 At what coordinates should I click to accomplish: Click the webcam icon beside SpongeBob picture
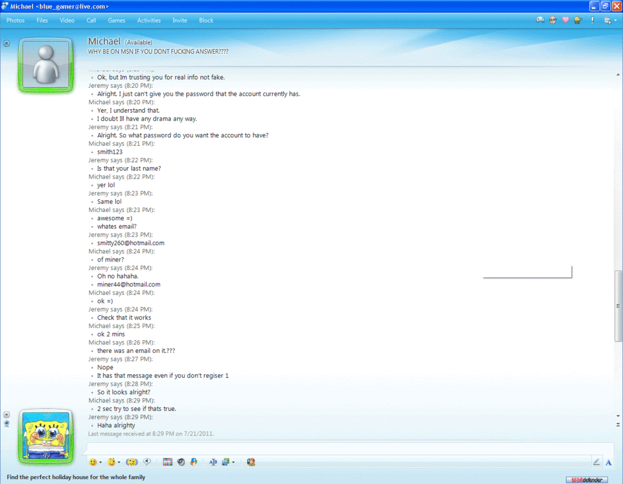(x=6, y=424)
